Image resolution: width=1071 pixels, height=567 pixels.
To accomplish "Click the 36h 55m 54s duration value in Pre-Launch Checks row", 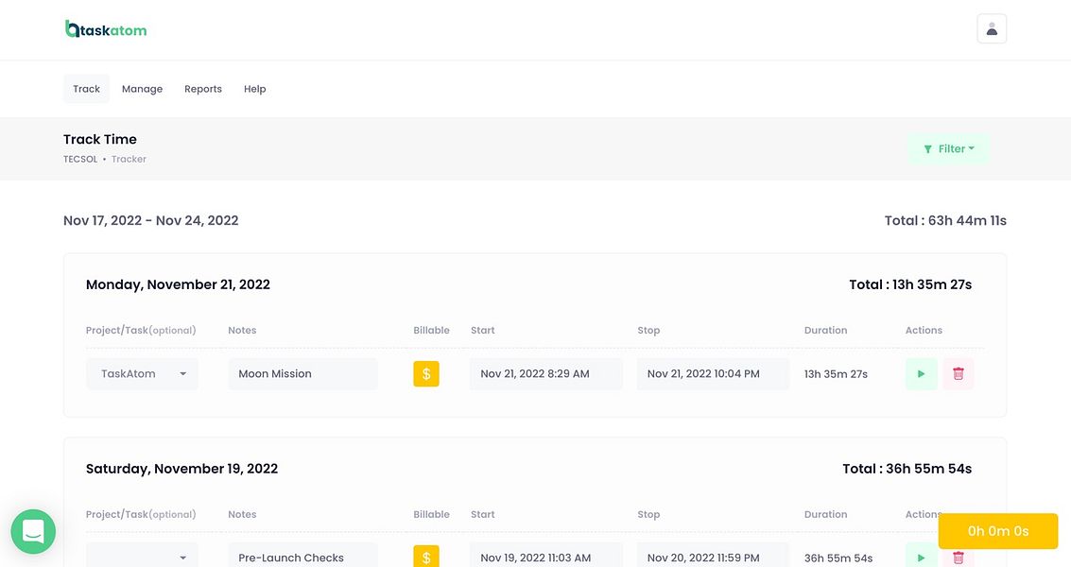I will [x=838, y=558].
